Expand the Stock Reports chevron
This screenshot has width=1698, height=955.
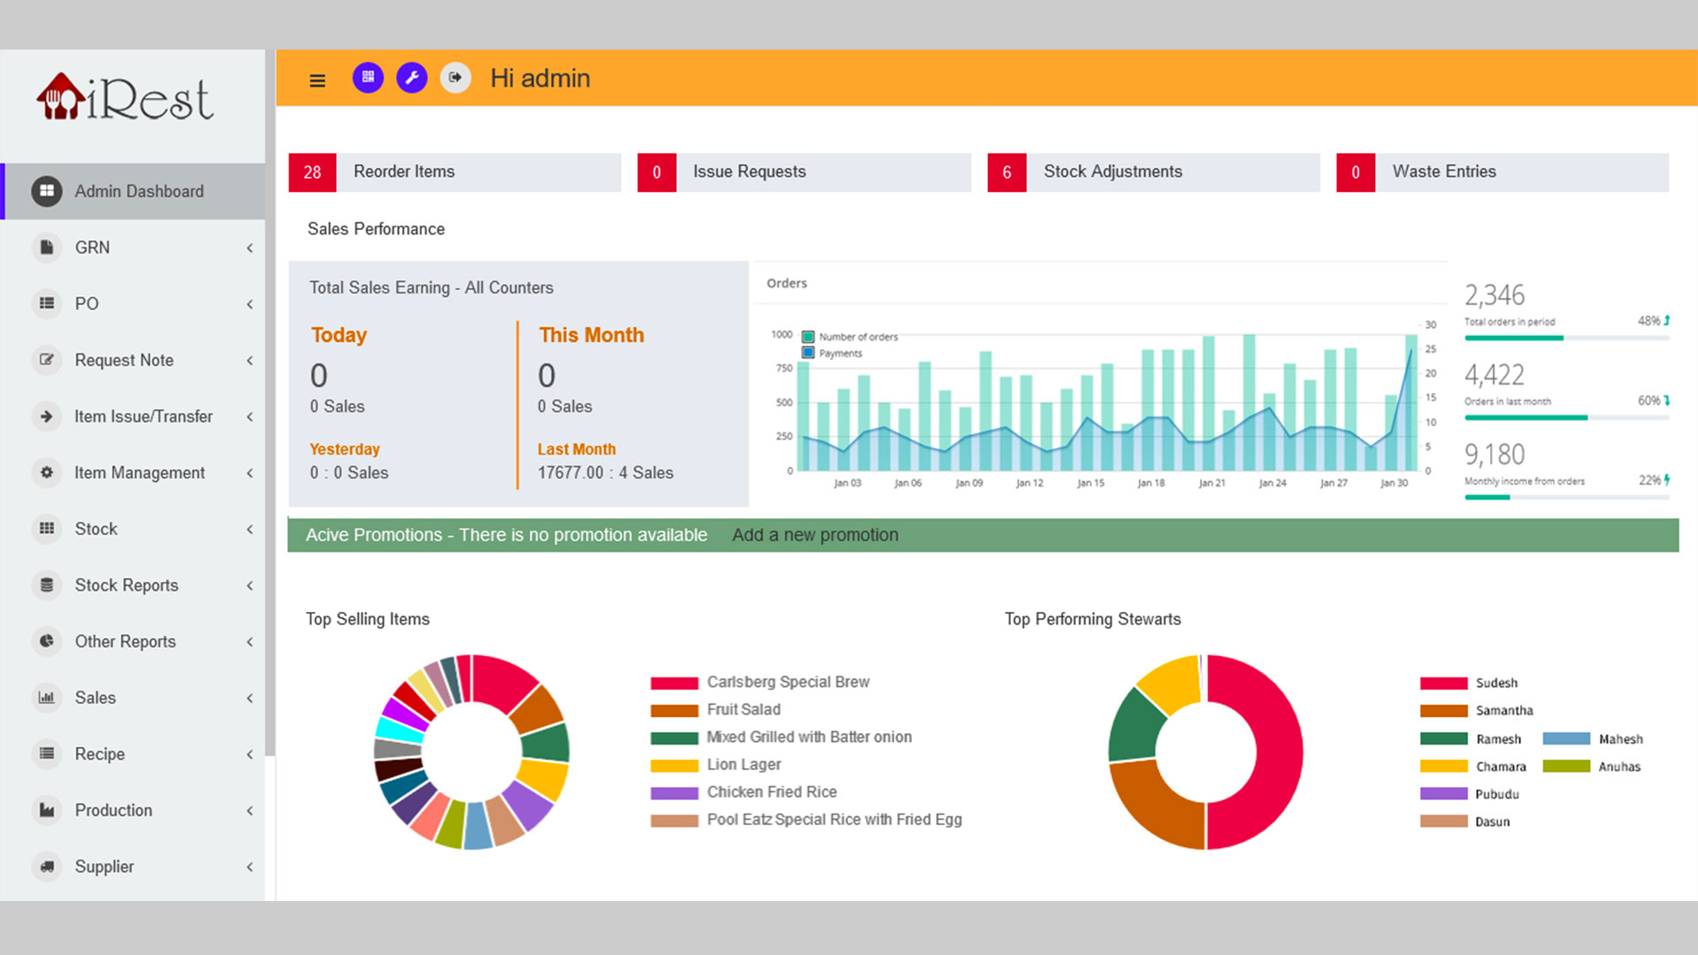pos(250,585)
